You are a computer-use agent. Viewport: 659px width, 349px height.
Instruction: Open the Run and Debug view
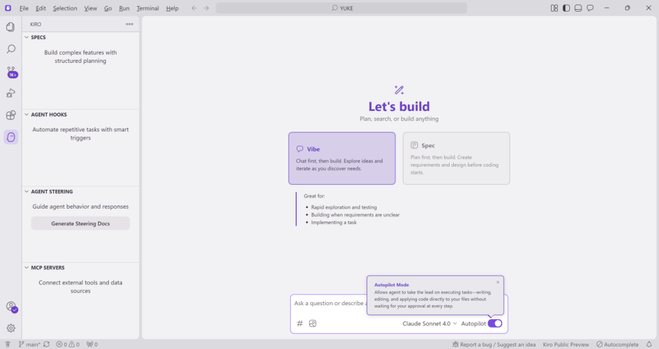pyautogui.click(x=11, y=93)
